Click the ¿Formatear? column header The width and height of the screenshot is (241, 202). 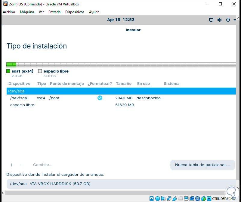(100, 83)
